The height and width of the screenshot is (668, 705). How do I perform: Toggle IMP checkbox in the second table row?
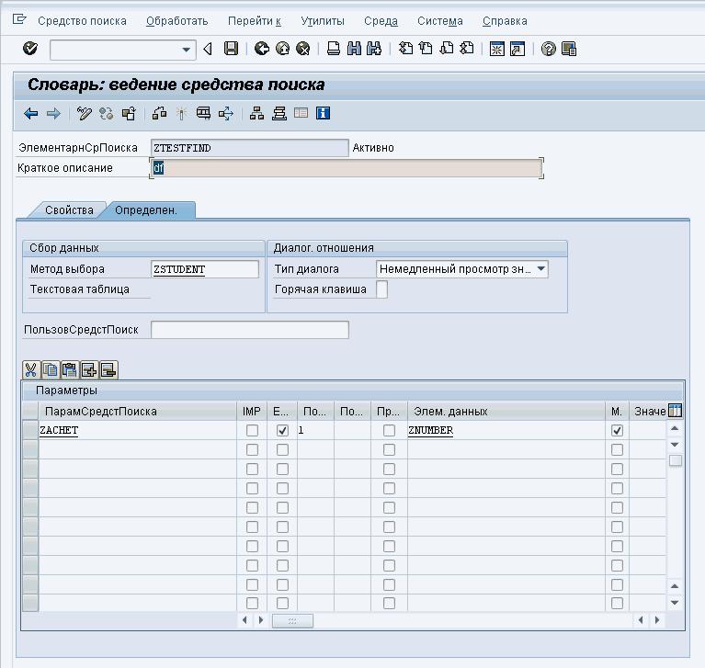252,449
